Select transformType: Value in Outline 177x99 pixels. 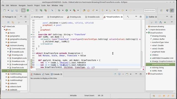click(160, 42)
